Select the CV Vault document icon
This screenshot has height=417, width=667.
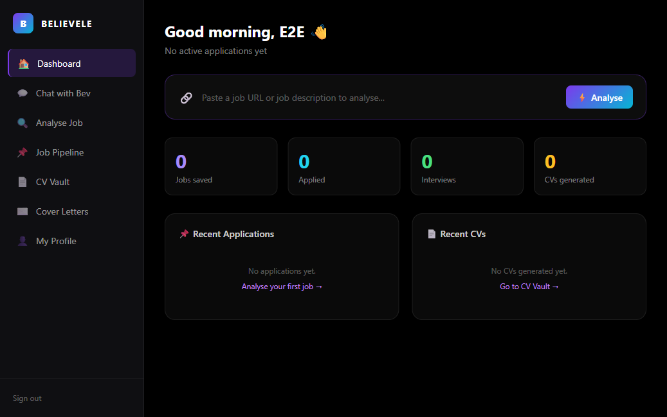point(23,181)
